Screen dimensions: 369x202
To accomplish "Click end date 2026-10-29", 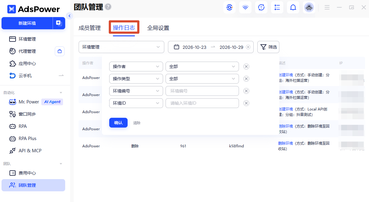I will coord(231,47).
